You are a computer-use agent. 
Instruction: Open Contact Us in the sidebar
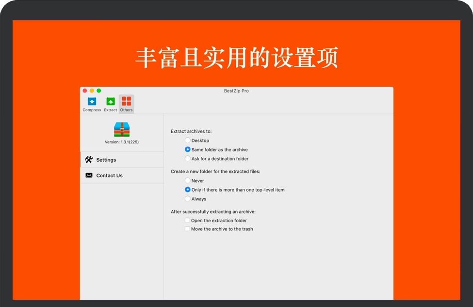[x=122, y=175]
